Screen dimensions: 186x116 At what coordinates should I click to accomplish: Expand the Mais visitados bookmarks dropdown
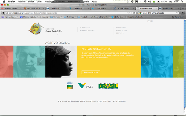click(x=10, y=17)
